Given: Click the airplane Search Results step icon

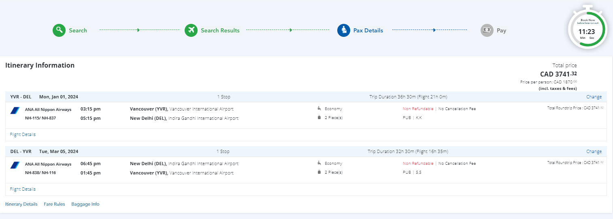Looking at the screenshot, I should [x=191, y=30].
